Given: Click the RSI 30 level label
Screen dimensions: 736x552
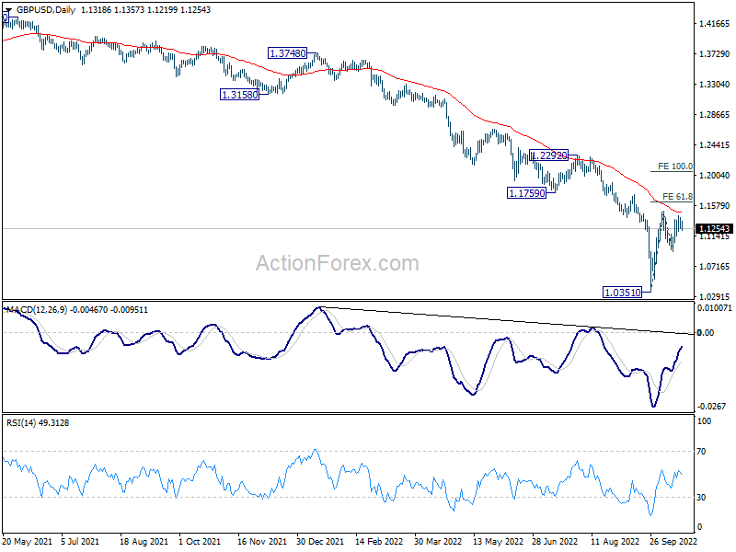Looking at the screenshot, I should tap(701, 498).
